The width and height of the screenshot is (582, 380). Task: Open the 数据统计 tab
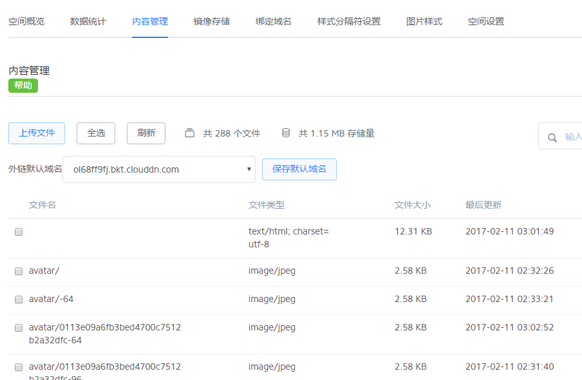tap(88, 21)
